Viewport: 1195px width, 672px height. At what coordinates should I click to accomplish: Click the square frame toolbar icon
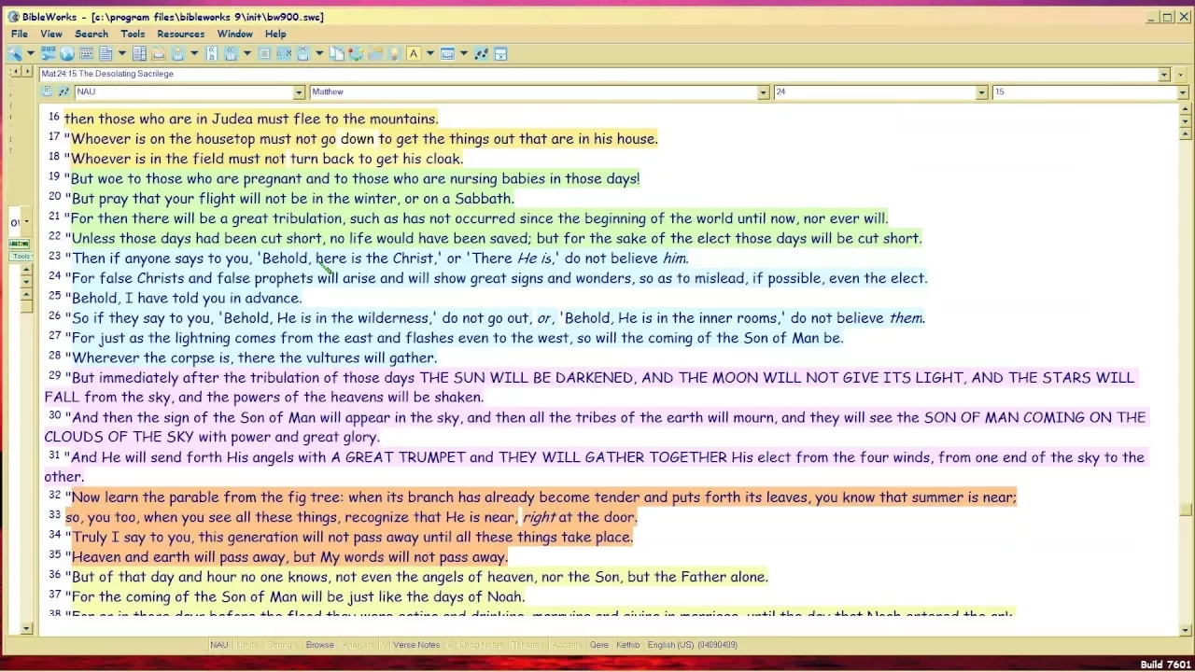coord(264,54)
